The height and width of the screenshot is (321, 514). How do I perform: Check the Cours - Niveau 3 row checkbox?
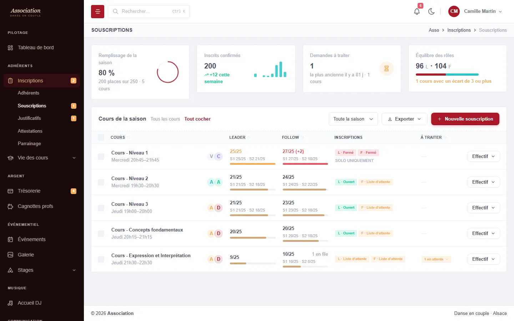pos(101,208)
